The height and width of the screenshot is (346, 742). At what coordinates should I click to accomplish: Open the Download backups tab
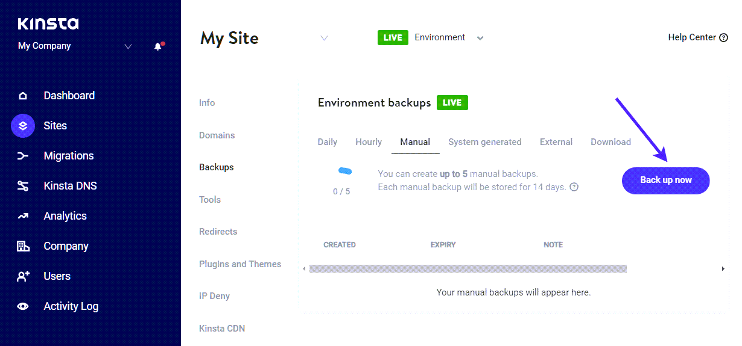[610, 142]
